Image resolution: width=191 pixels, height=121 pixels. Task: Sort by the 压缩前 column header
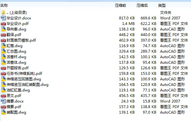(121, 5)
